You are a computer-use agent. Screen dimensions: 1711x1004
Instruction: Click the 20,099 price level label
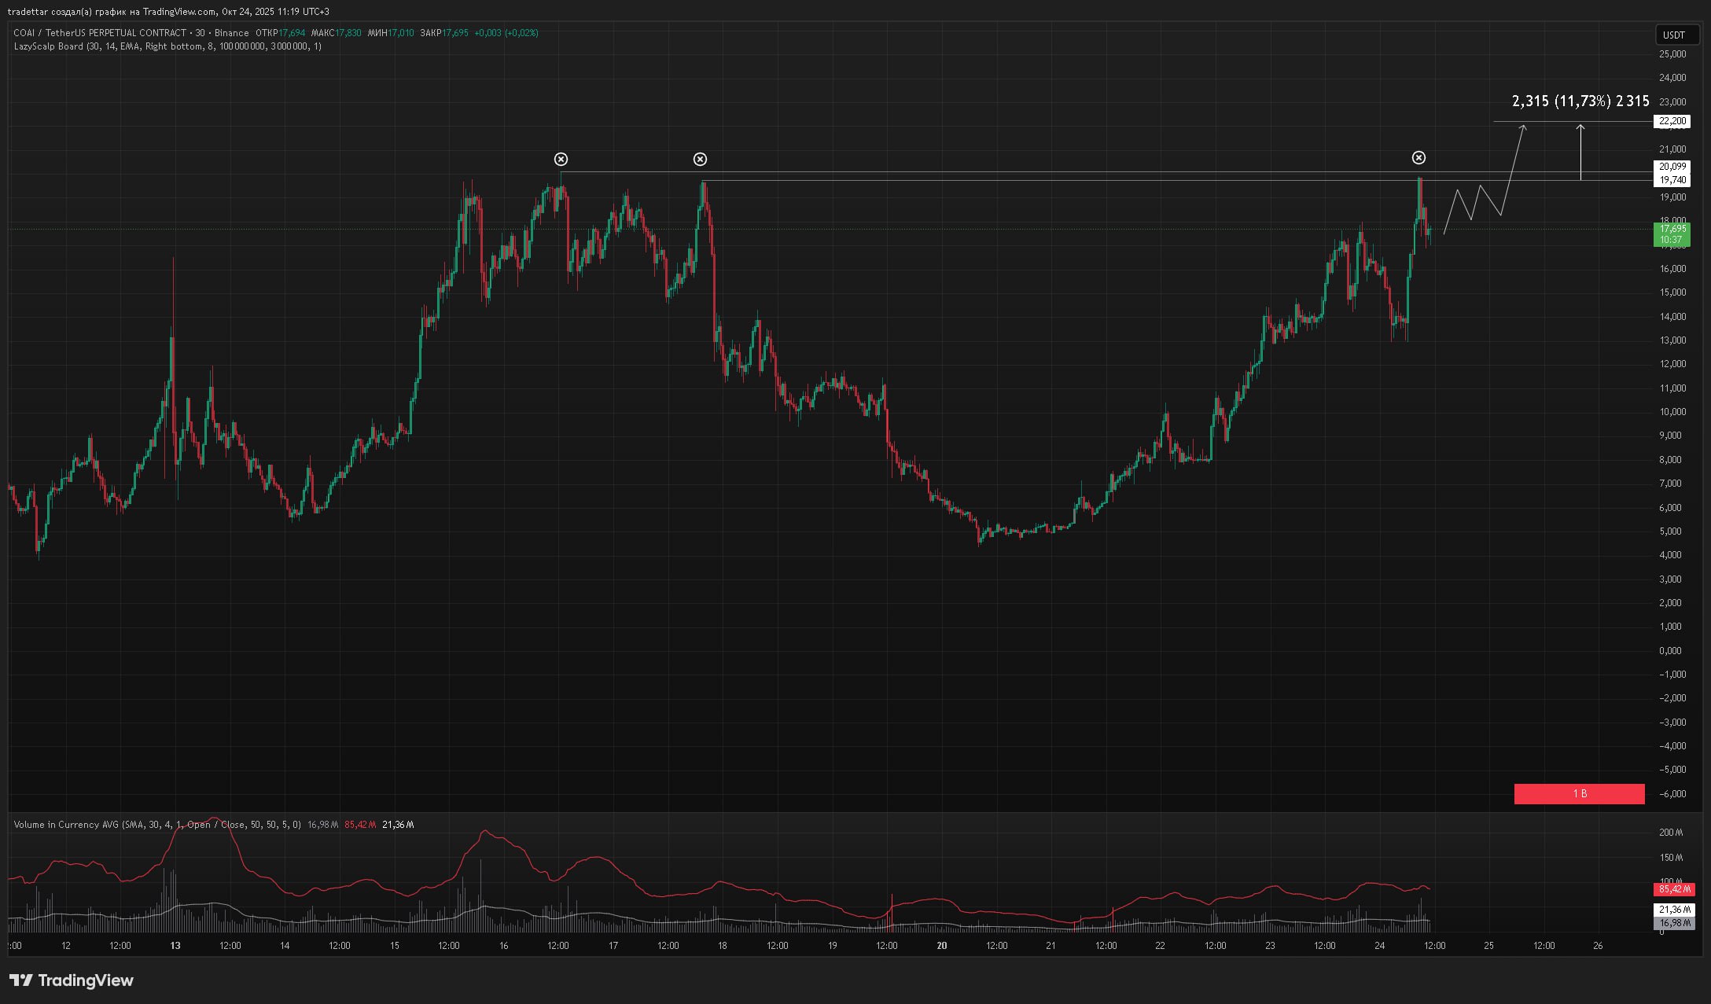coord(1672,167)
